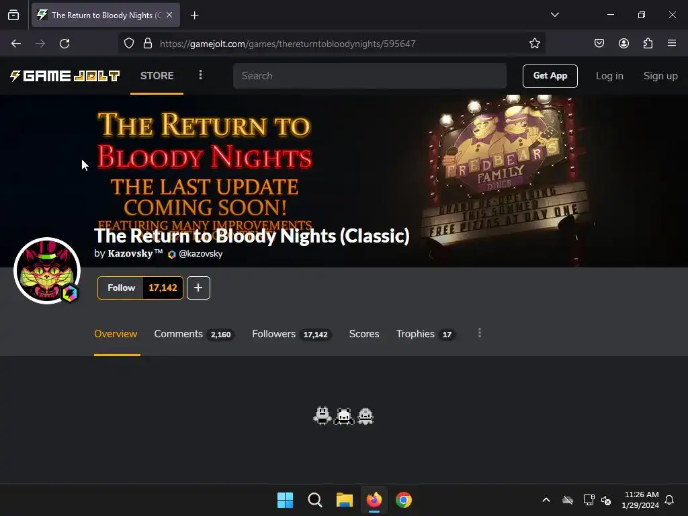Viewport: 688px width, 516px height.
Task: Open a new browser tab
Action: tap(194, 15)
